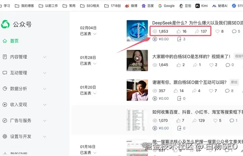This screenshot has height=156, width=243.
Task: Open article 大家眼中的白杨SEO是怎样的
Action: click(191, 57)
